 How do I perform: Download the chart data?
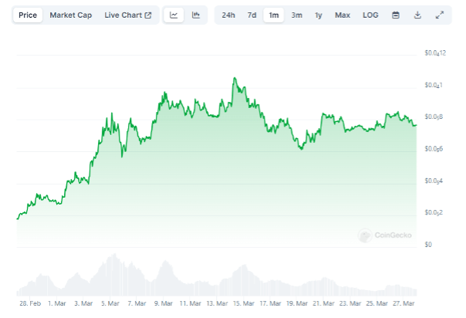[x=417, y=15]
